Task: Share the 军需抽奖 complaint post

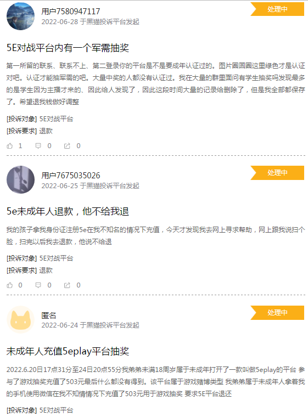Action: click(x=67, y=146)
